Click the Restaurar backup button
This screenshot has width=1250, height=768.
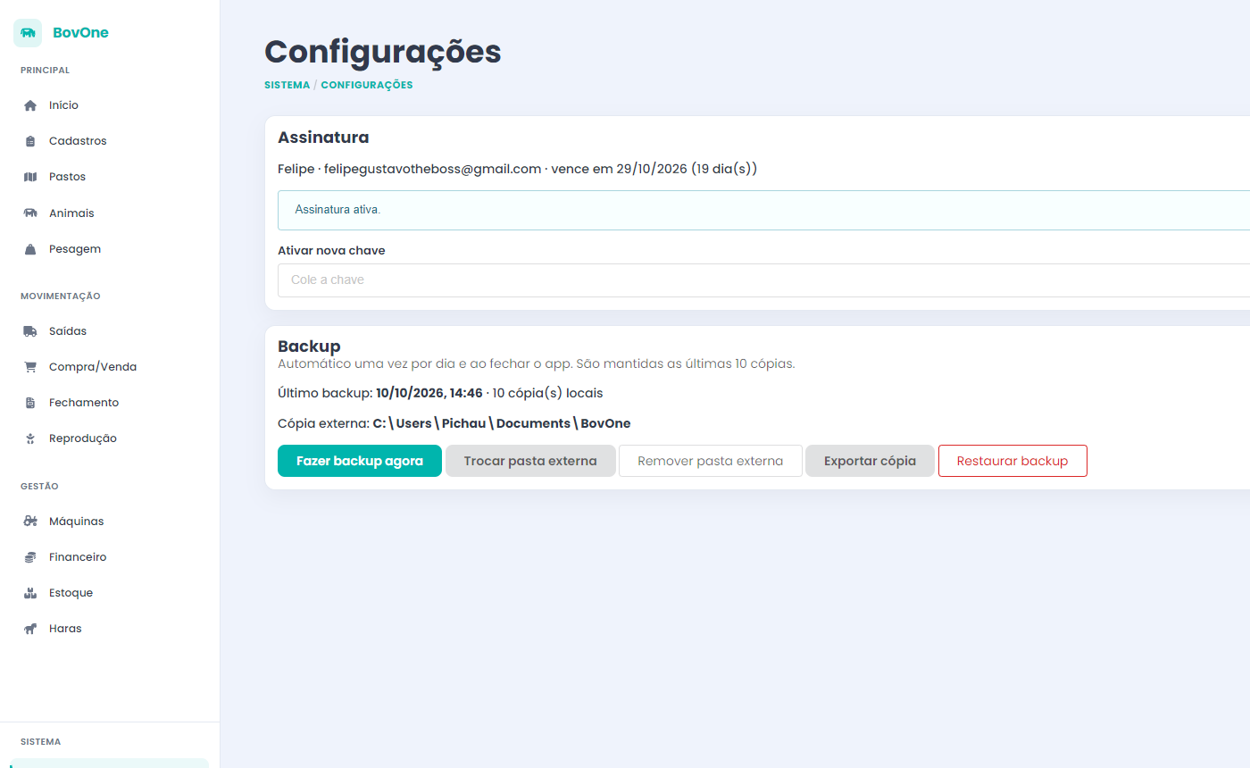1012,461
